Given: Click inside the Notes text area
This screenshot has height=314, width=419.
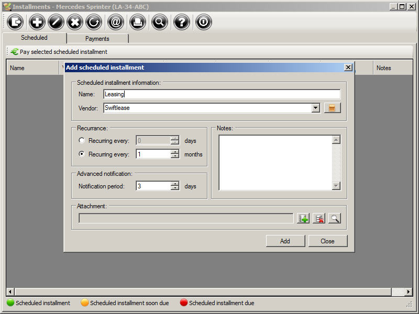Looking at the screenshot, I should 275,162.
